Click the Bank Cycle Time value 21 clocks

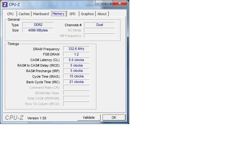point(76,82)
